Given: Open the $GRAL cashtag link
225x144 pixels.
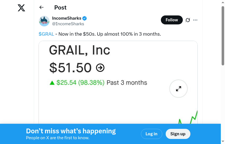Looking at the screenshot, I should 46,34.
